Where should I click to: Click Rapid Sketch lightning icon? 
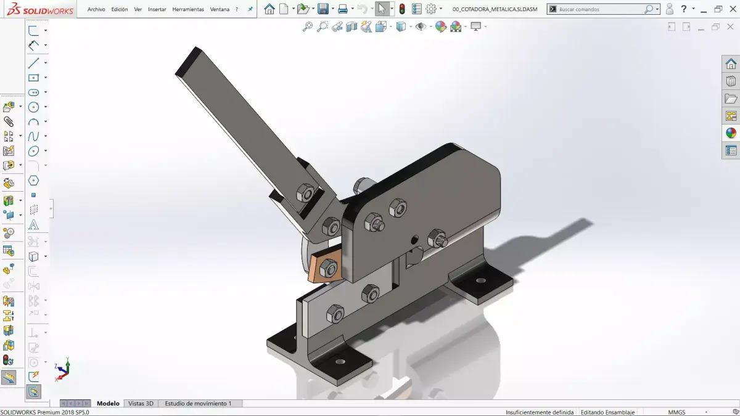tap(34, 376)
